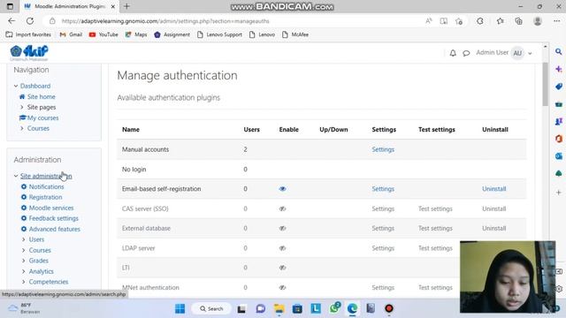
Task: Click the Bandicam record icon in taskbar
Action: 389,308
